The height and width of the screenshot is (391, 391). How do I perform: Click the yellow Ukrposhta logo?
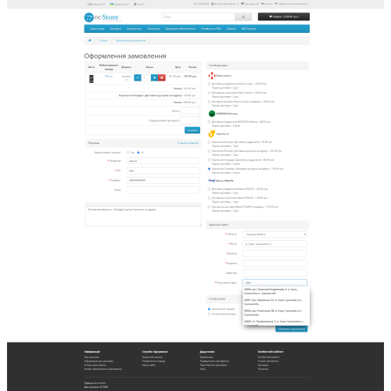tap(212, 134)
